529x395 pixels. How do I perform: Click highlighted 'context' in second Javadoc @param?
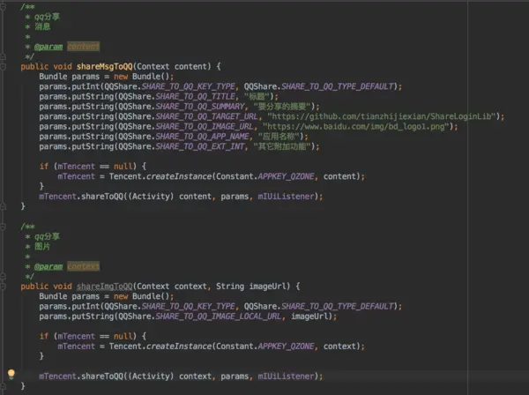83,266
